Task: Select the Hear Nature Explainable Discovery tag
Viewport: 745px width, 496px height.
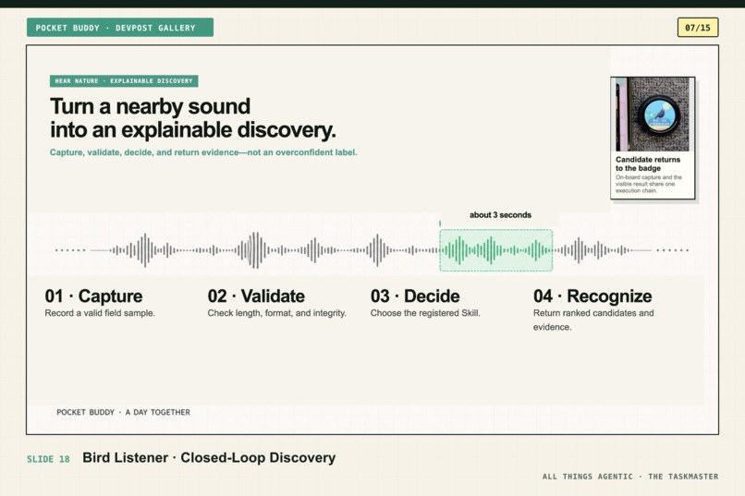Action: click(x=124, y=80)
